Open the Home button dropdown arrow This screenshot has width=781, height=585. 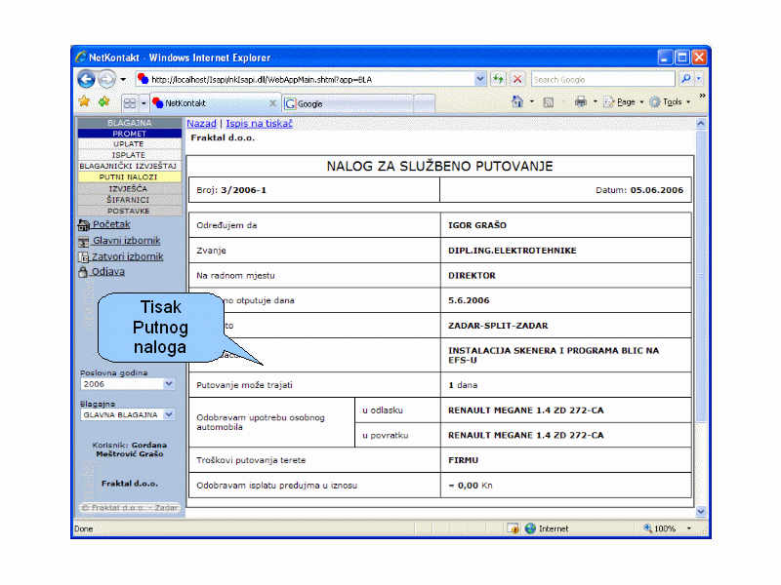532,102
